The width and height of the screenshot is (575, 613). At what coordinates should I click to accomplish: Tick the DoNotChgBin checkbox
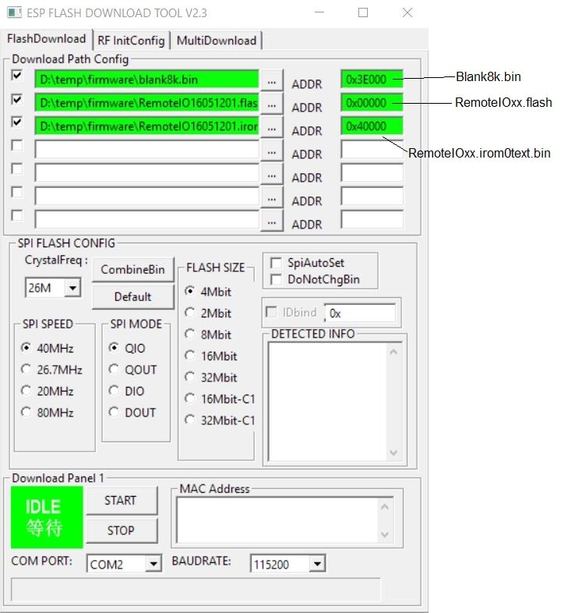[275, 280]
